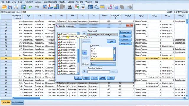Select covariate R1_9 in Covariates list

coord(102,51)
